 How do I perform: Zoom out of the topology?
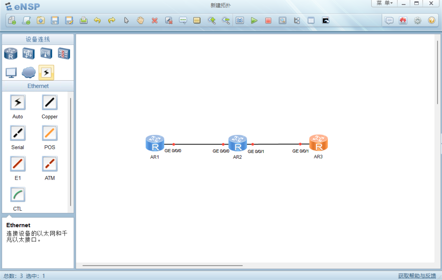[x=226, y=21]
